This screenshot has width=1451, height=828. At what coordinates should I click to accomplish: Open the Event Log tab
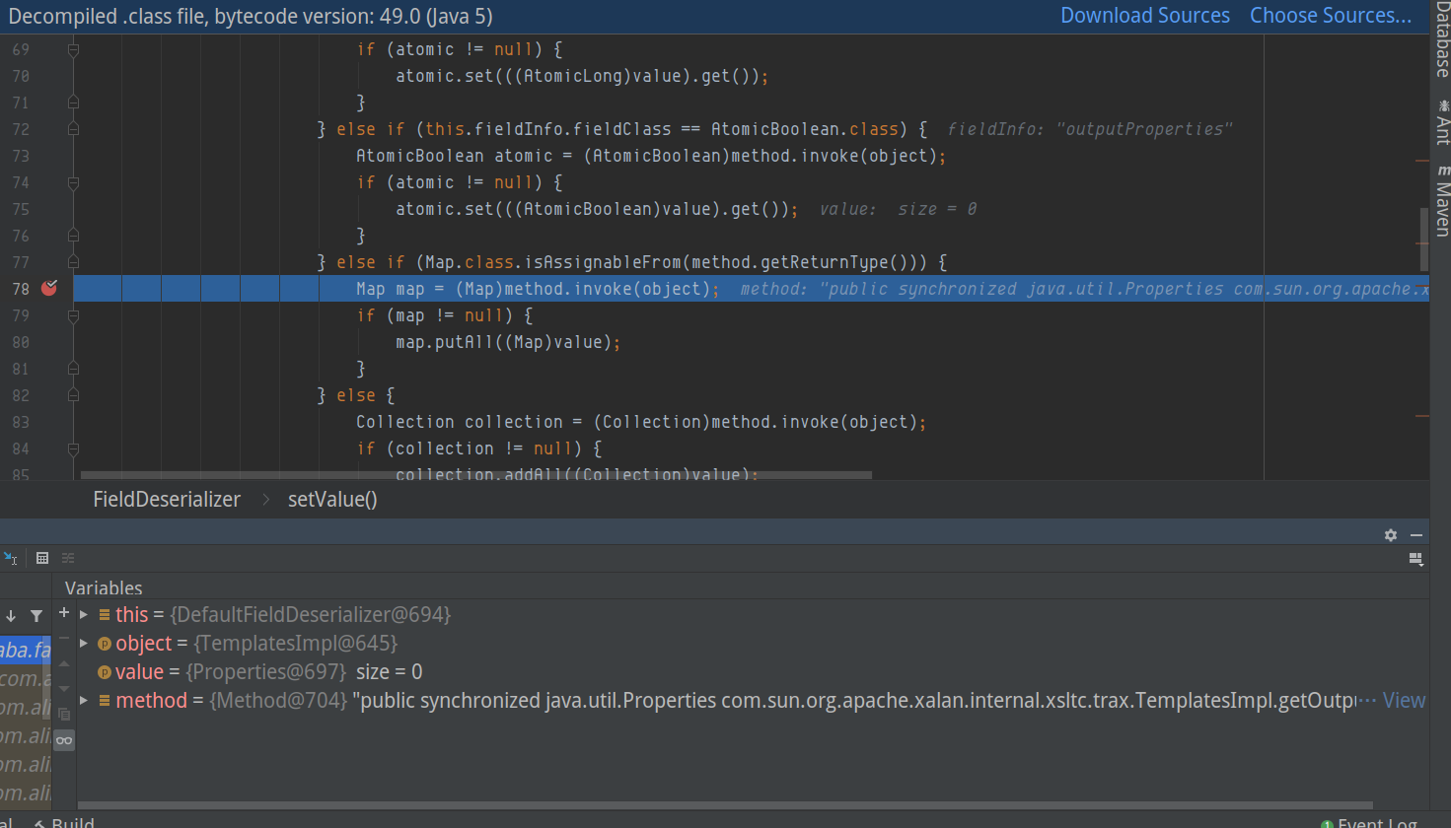click(x=1369, y=823)
